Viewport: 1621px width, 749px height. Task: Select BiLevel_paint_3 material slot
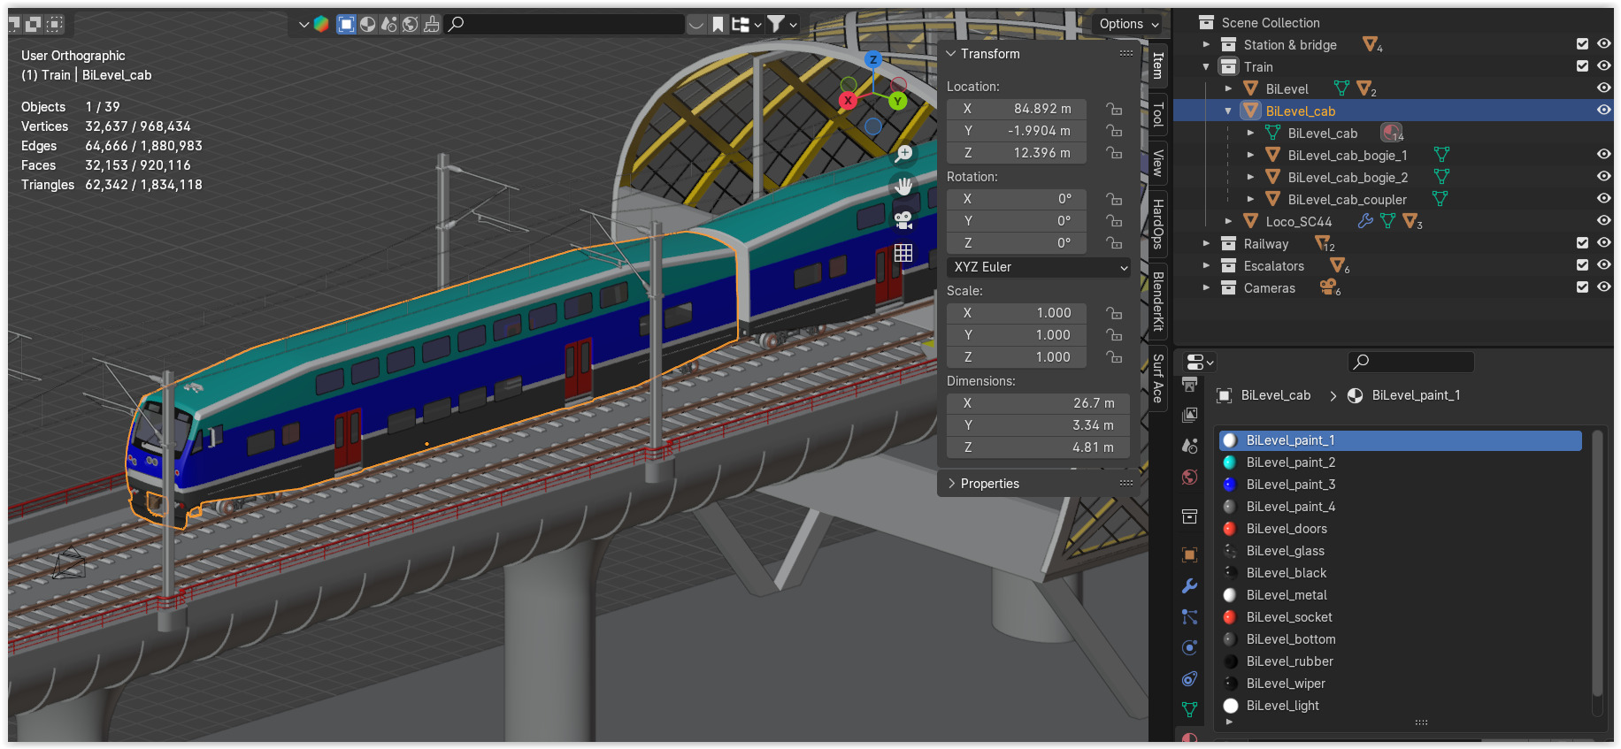point(1401,485)
